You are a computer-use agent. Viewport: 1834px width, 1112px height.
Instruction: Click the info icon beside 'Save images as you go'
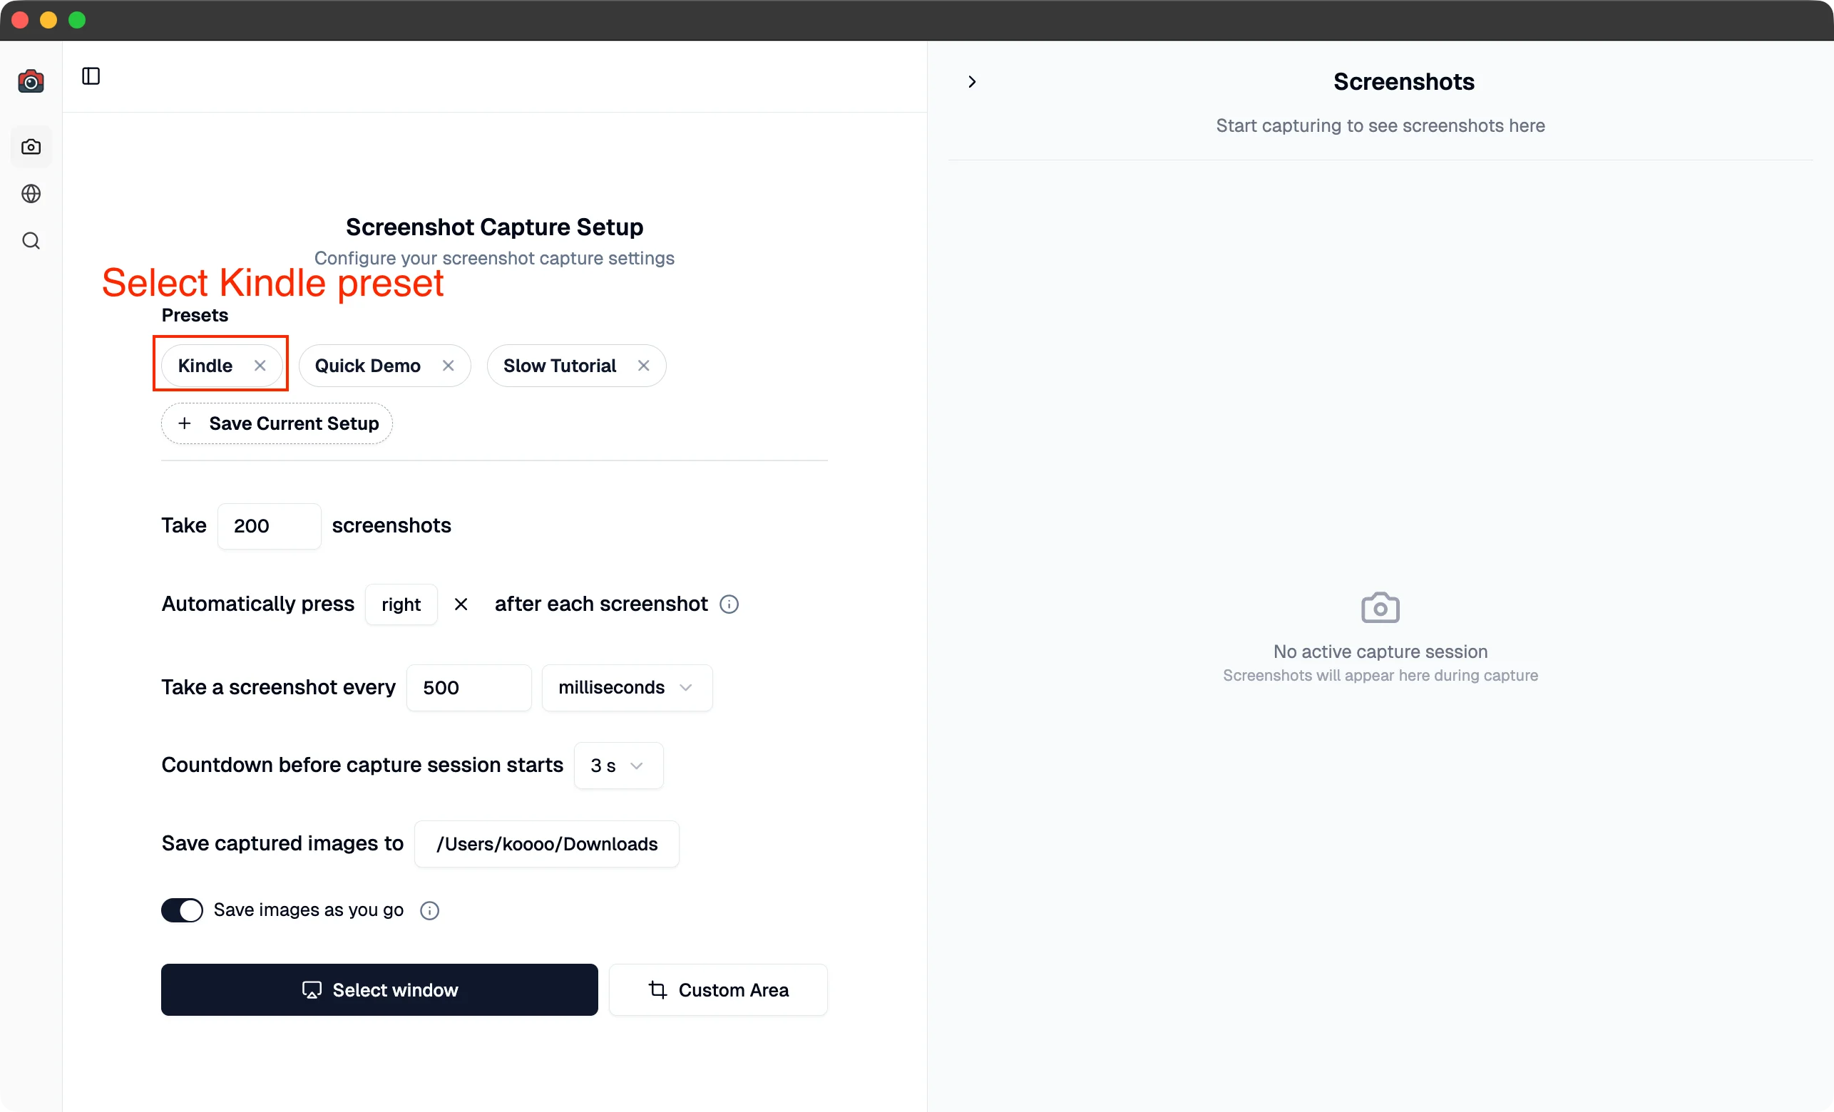pos(429,910)
